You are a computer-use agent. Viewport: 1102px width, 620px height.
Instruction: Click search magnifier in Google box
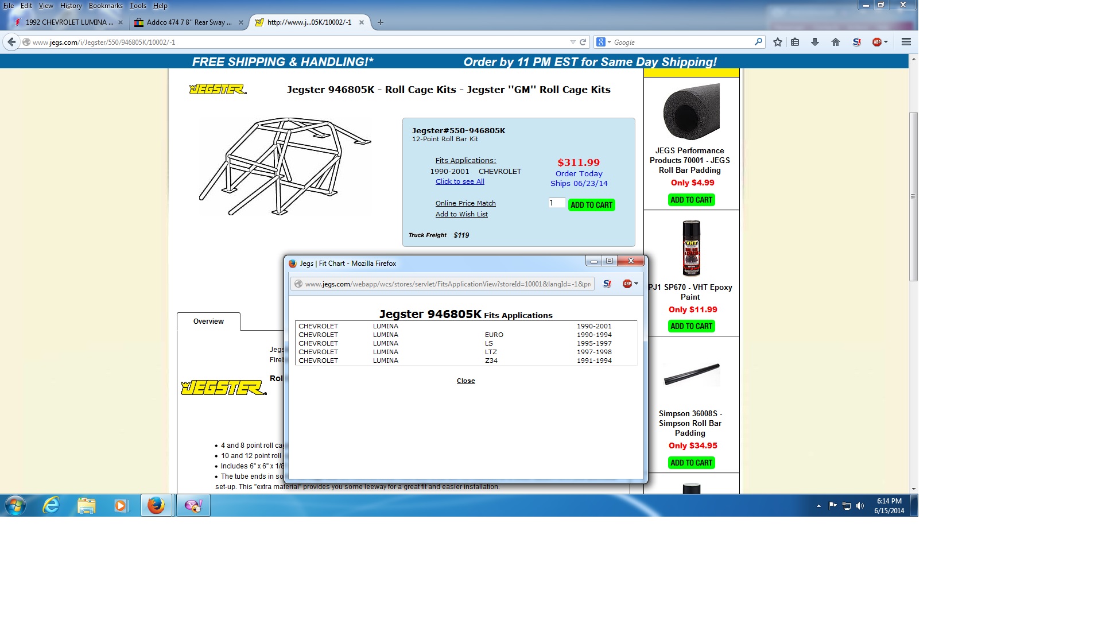(758, 42)
